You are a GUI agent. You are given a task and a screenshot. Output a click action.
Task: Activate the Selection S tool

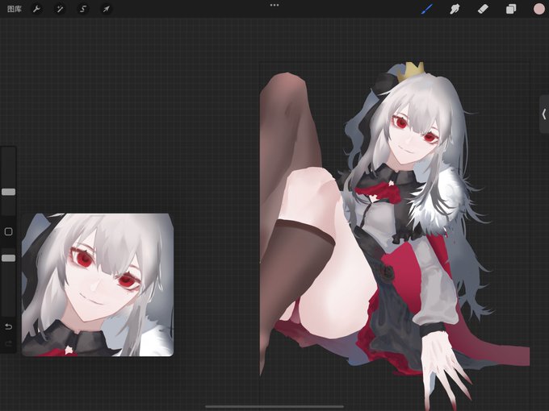tap(82, 9)
